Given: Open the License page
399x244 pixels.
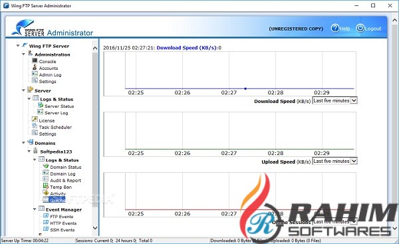Looking at the screenshot, I should tap(47, 120).
